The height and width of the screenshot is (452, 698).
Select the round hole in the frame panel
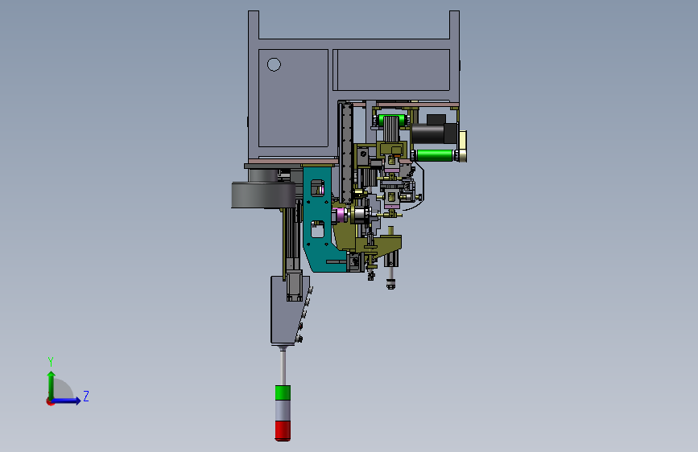[274, 64]
